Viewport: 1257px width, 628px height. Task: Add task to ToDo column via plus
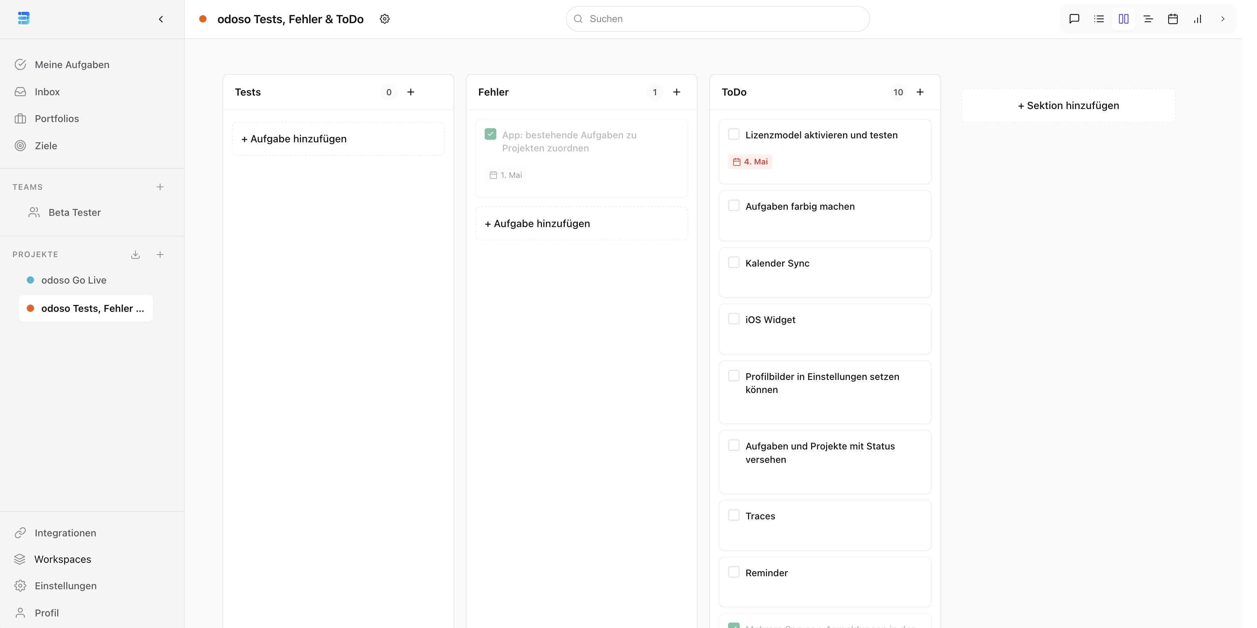(x=920, y=92)
